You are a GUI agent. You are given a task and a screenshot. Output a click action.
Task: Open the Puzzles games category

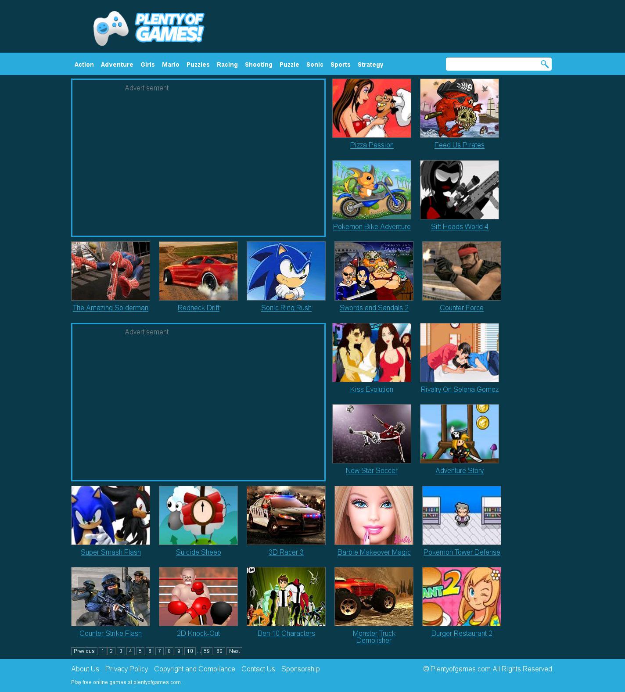pyautogui.click(x=198, y=65)
